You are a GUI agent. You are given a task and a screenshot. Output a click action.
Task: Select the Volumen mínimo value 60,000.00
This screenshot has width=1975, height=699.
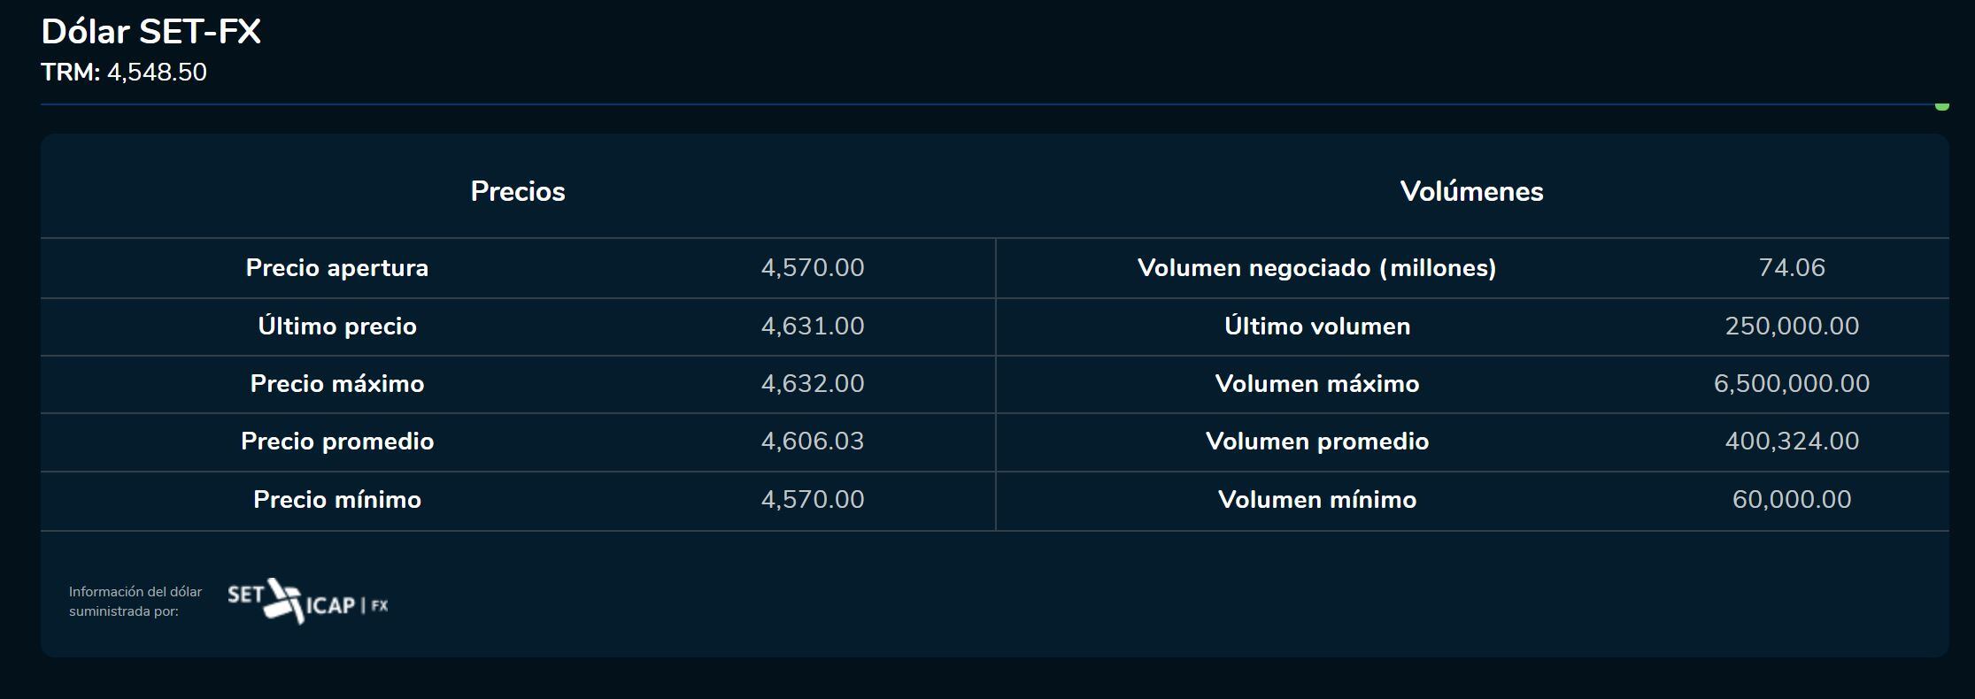pos(1792,500)
